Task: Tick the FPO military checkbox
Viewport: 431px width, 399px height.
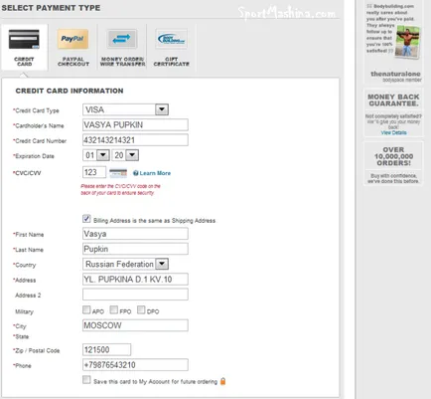Action: pos(114,310)
